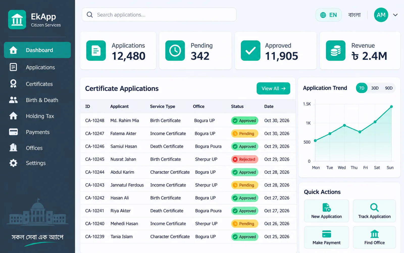Switch language to বাংলা
This screenshot has width=404, height=253.
click(354, 15)
